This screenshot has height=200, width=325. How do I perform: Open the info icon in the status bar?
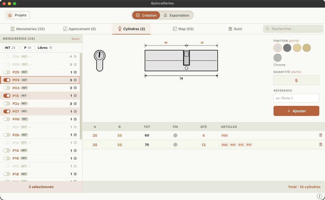coord(320,196)
